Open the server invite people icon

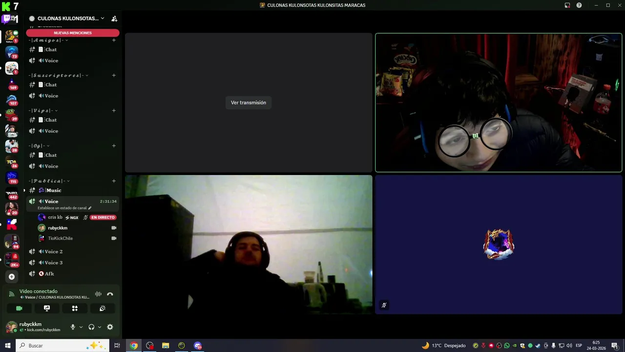click(114, 19)
